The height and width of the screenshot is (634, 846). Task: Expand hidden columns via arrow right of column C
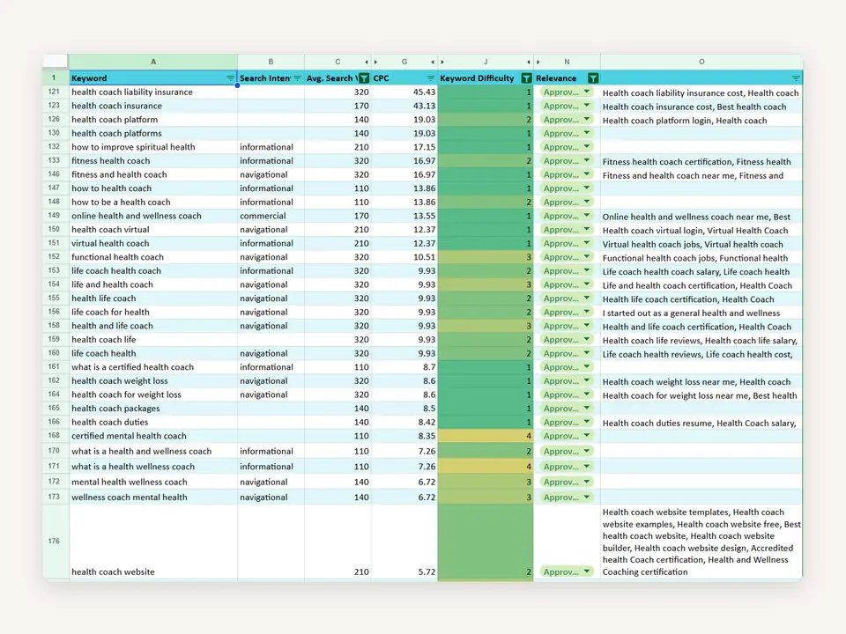tap(367, 62)
